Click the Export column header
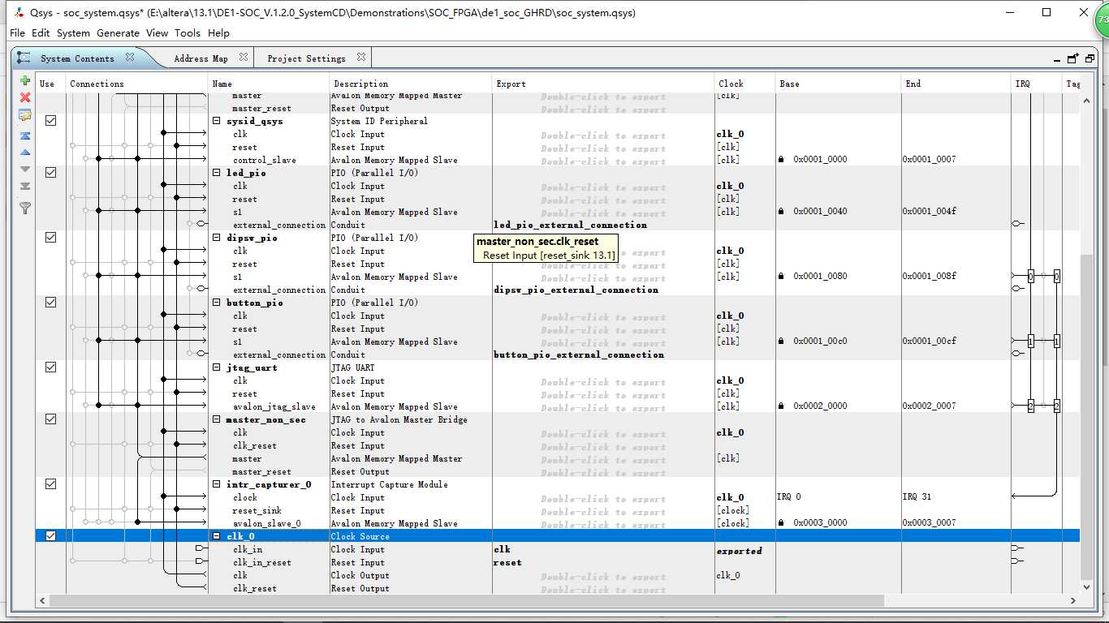The image size is (1109, 623). [x=603, y=84]
